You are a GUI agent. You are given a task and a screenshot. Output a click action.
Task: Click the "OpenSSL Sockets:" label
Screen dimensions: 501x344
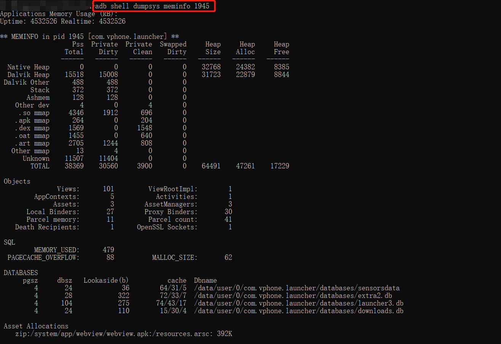coord(168,227)
